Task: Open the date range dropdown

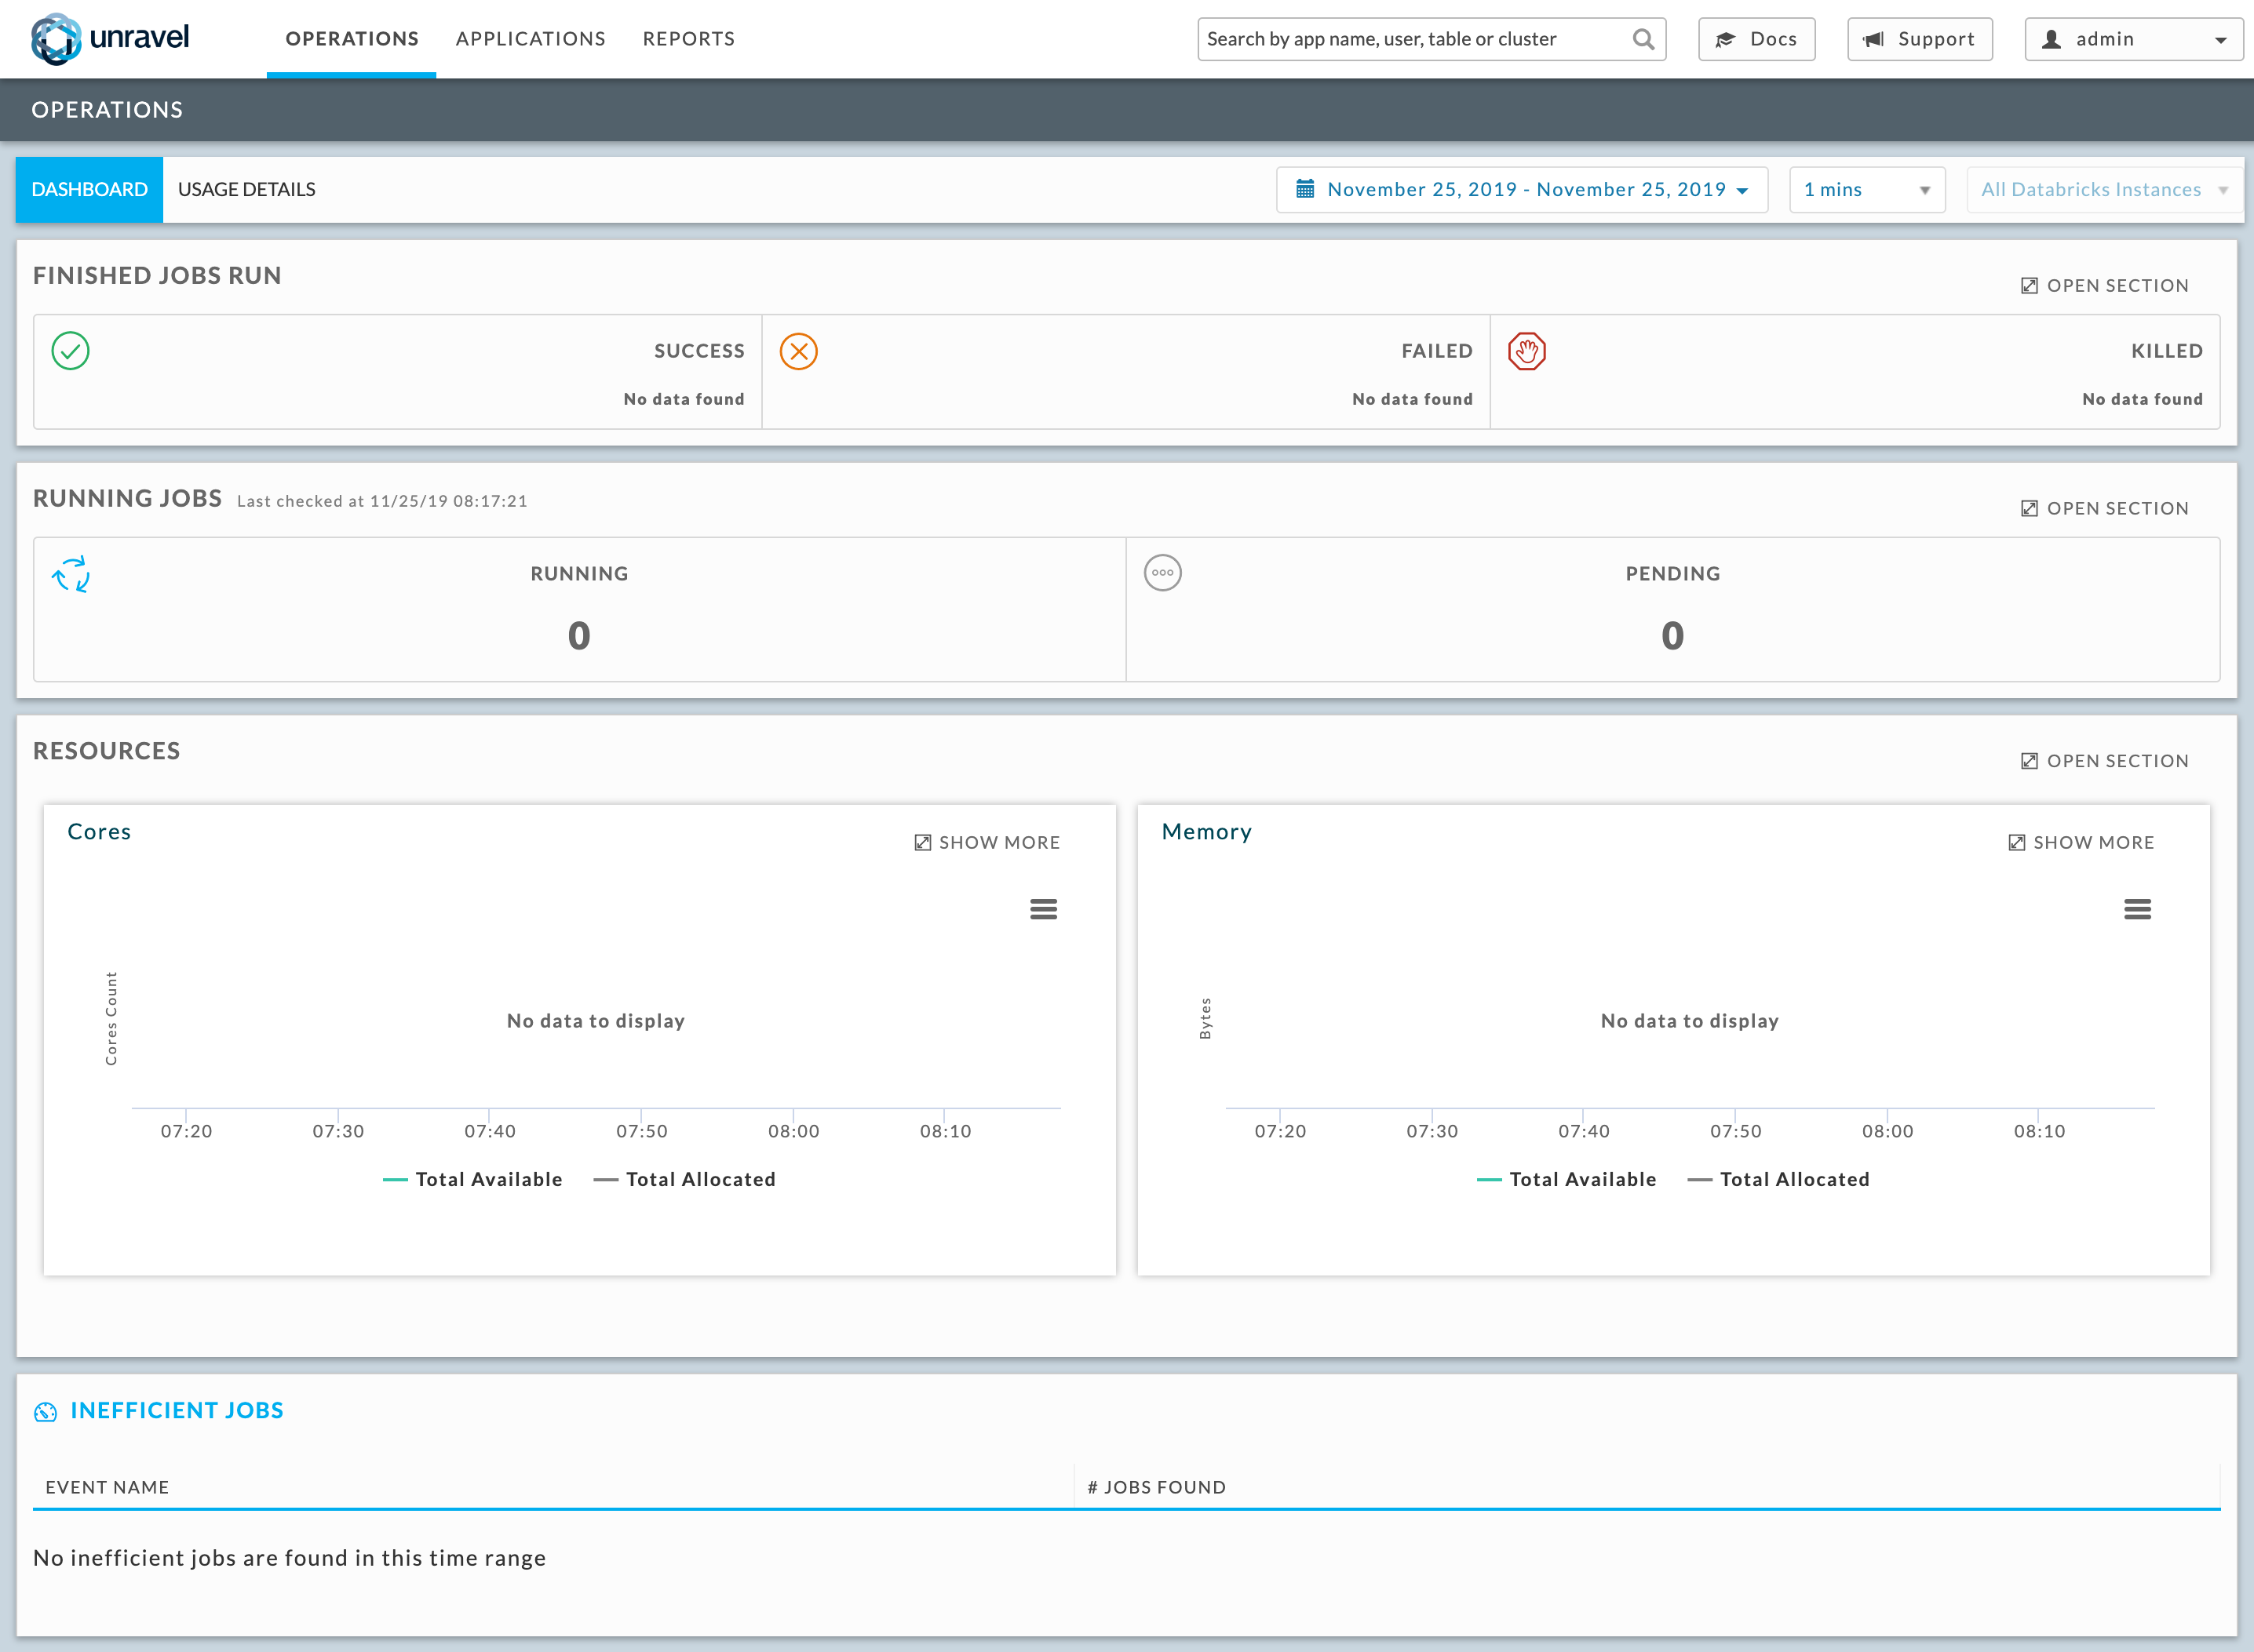Action: 1522,190
